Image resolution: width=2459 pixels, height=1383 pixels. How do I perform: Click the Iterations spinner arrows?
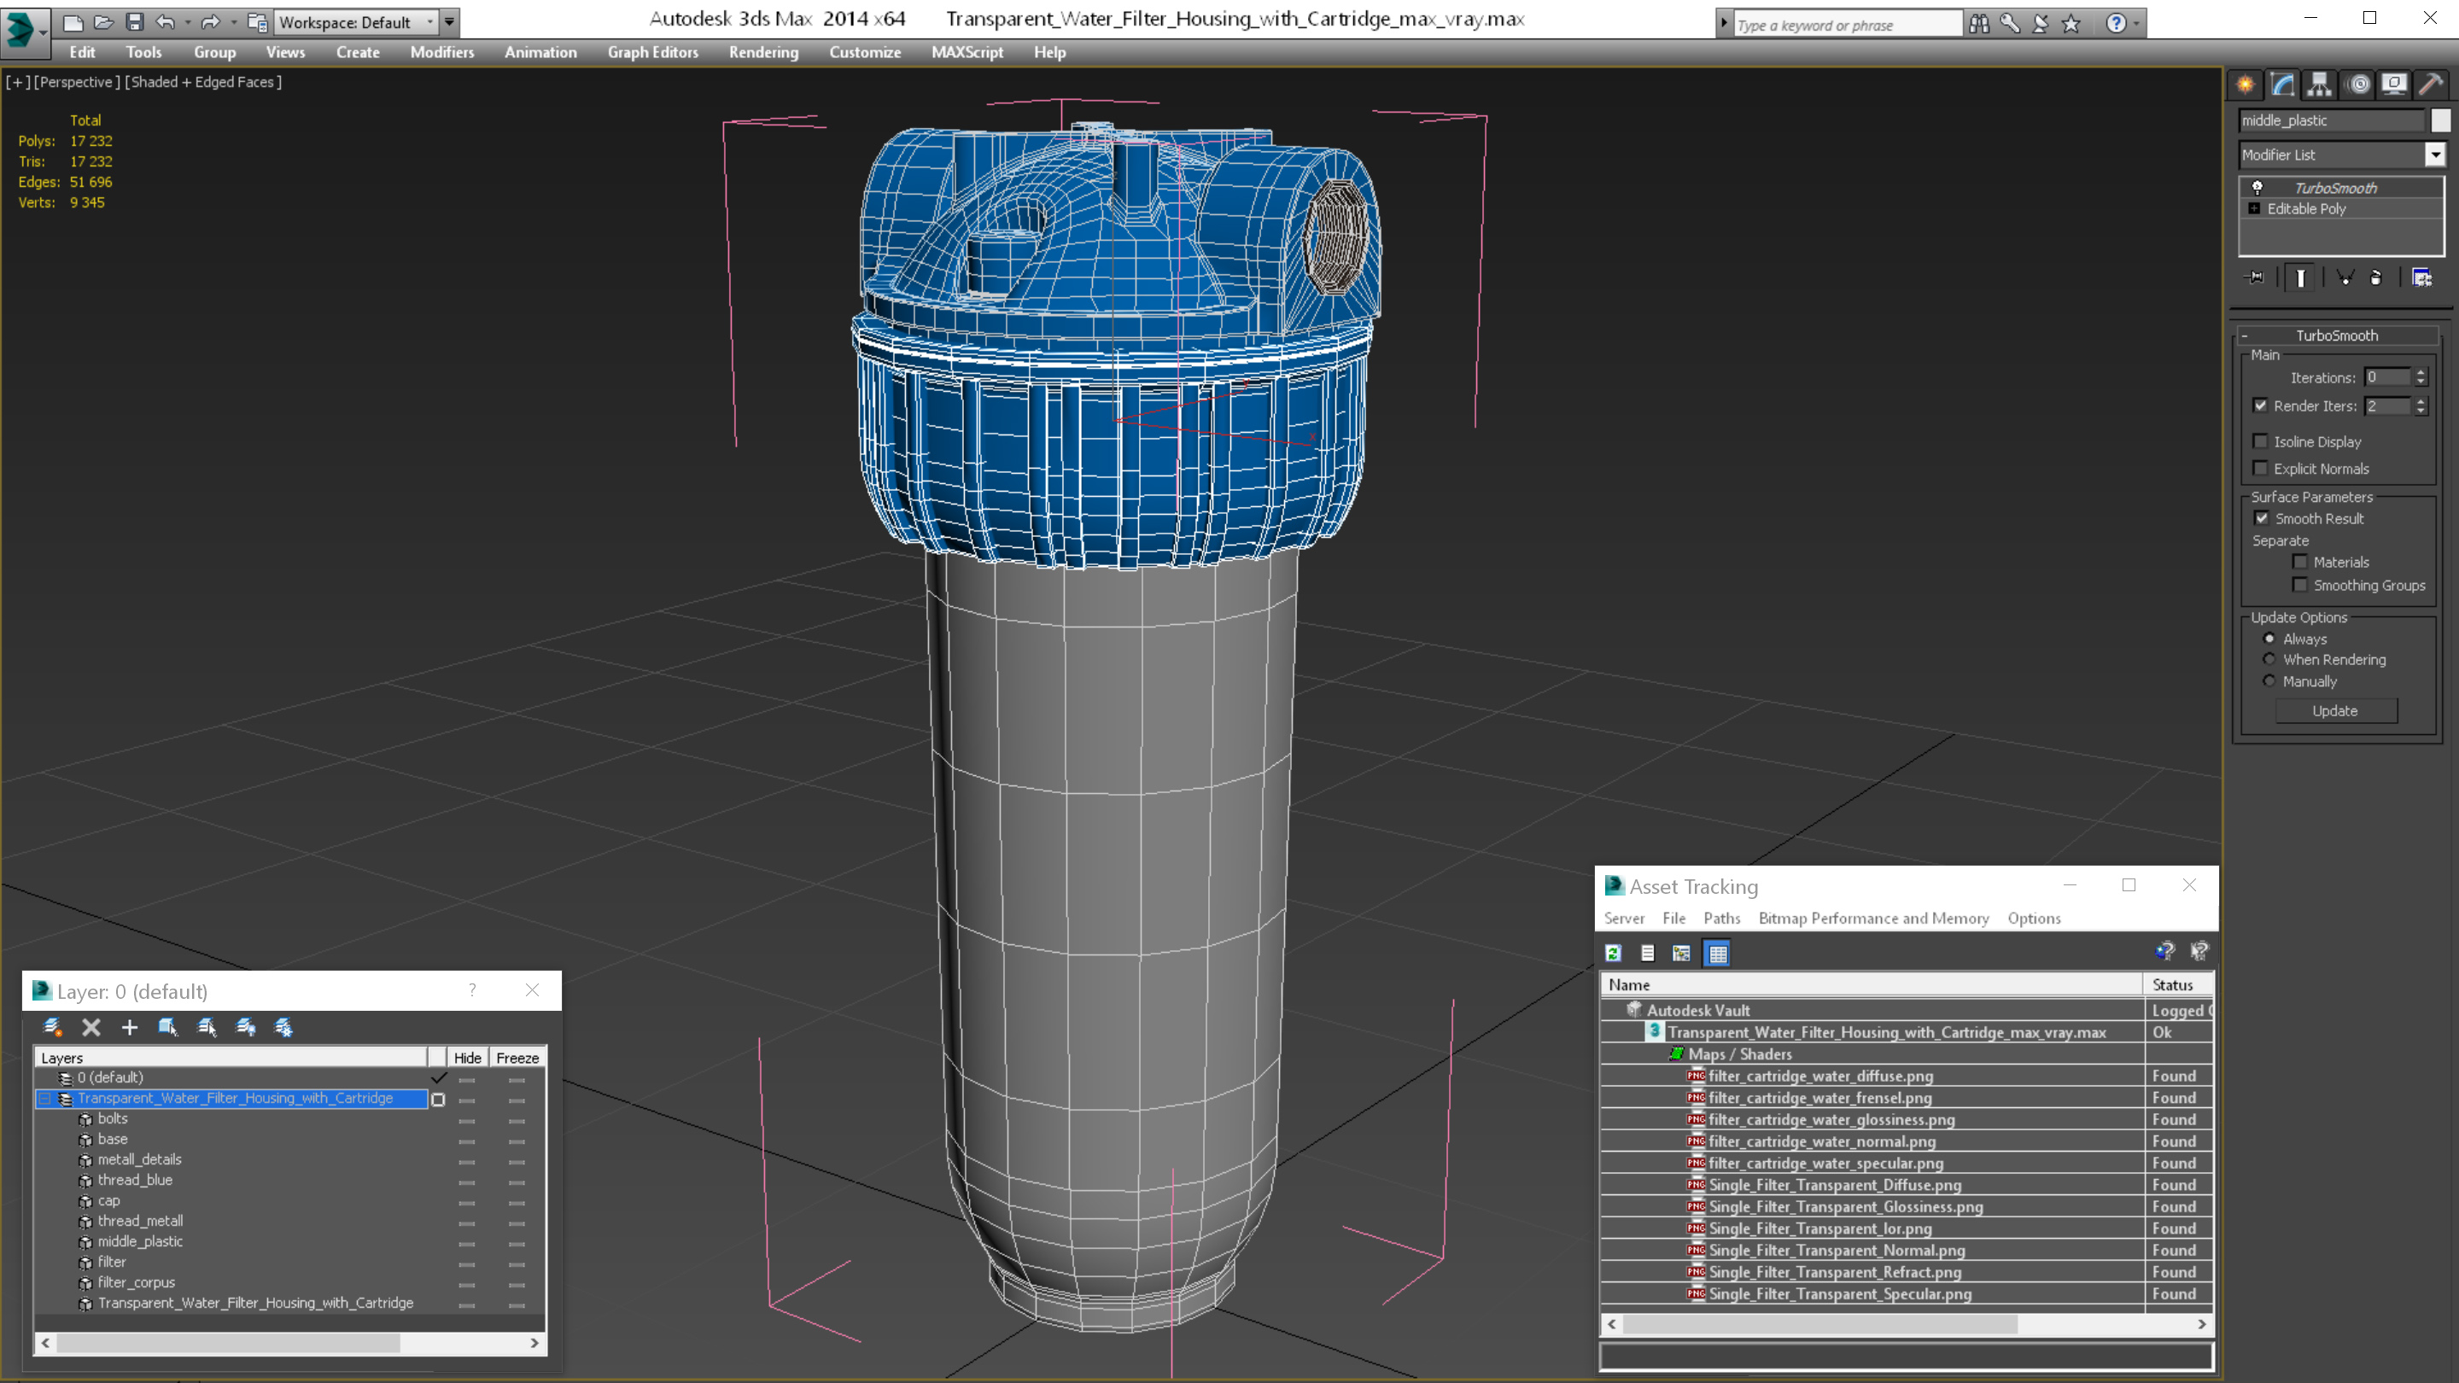click(x=2420, y=378)
